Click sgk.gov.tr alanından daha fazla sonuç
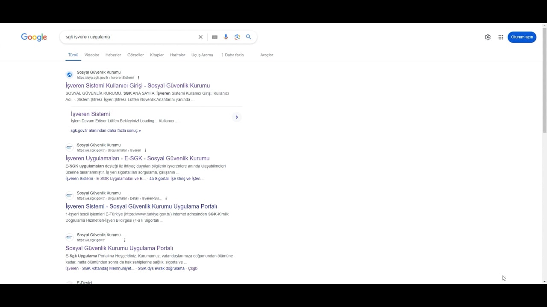 pos(106,130)
